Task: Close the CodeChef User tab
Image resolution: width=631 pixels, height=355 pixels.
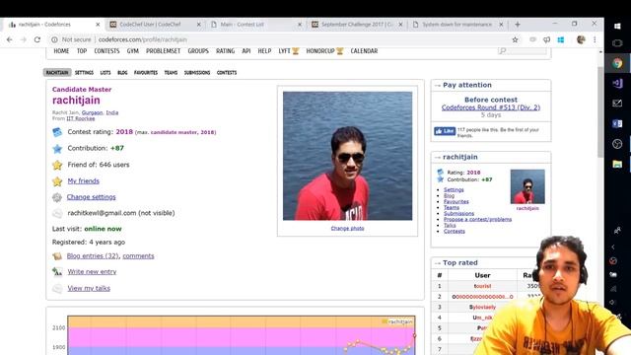Action: 199,25
